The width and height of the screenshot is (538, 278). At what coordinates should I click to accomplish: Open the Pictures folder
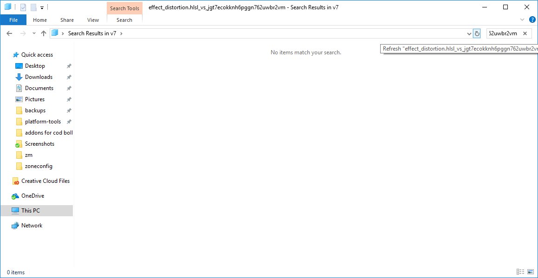(35, 99)
